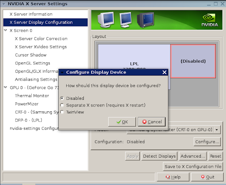Open Thermal Monitor page
The image size is (226, 185).
(x=32, y=96)
